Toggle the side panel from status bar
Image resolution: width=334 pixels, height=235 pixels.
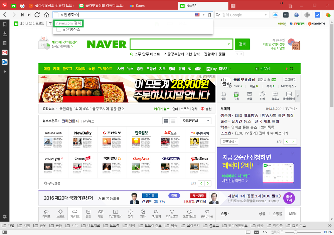[5, 232]
